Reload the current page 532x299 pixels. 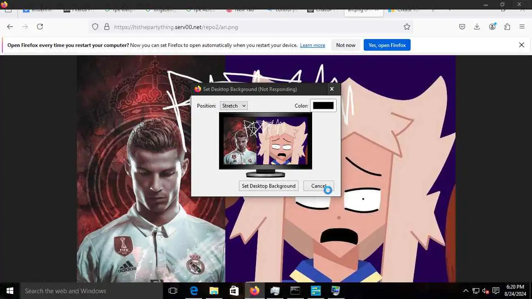(x=40, y=27)
